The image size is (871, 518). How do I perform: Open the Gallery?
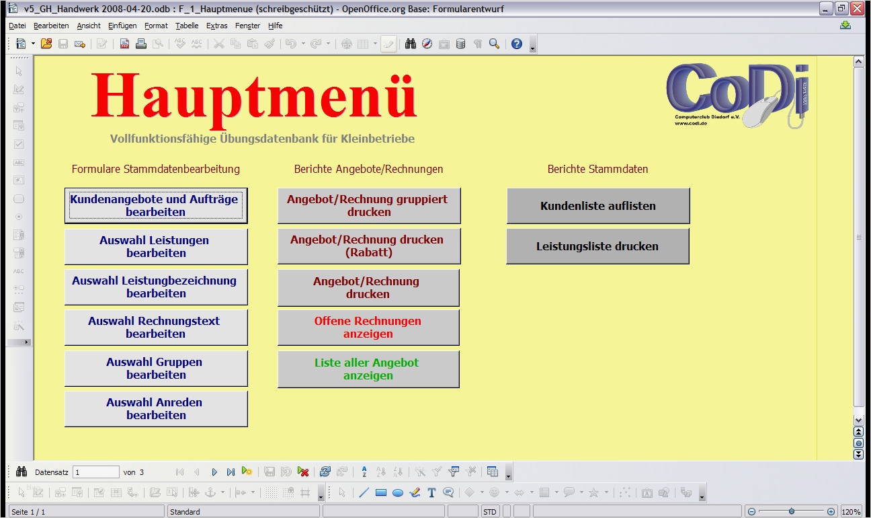coord(444,44)
